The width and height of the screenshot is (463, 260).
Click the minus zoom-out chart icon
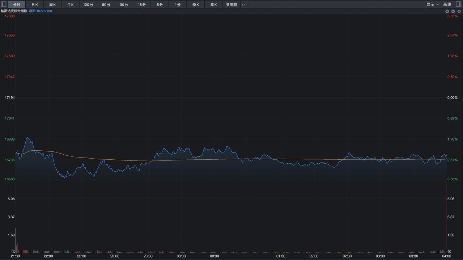coord(453,12)
